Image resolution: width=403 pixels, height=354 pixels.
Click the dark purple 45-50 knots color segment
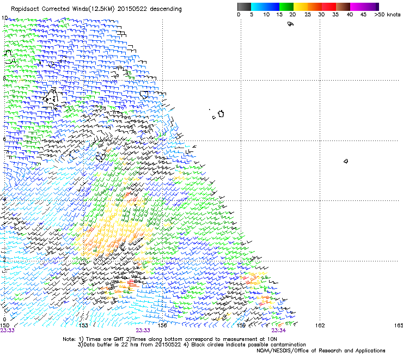point(371,7)
